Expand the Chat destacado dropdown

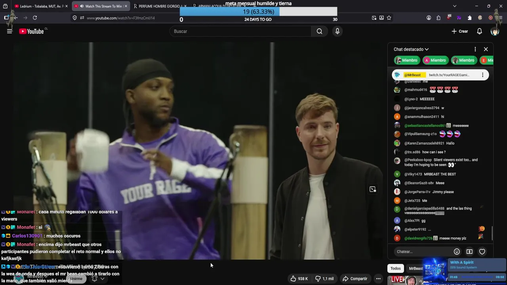point(411,49)
